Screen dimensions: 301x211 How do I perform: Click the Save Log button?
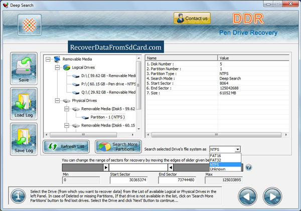[x=24, y=139]
